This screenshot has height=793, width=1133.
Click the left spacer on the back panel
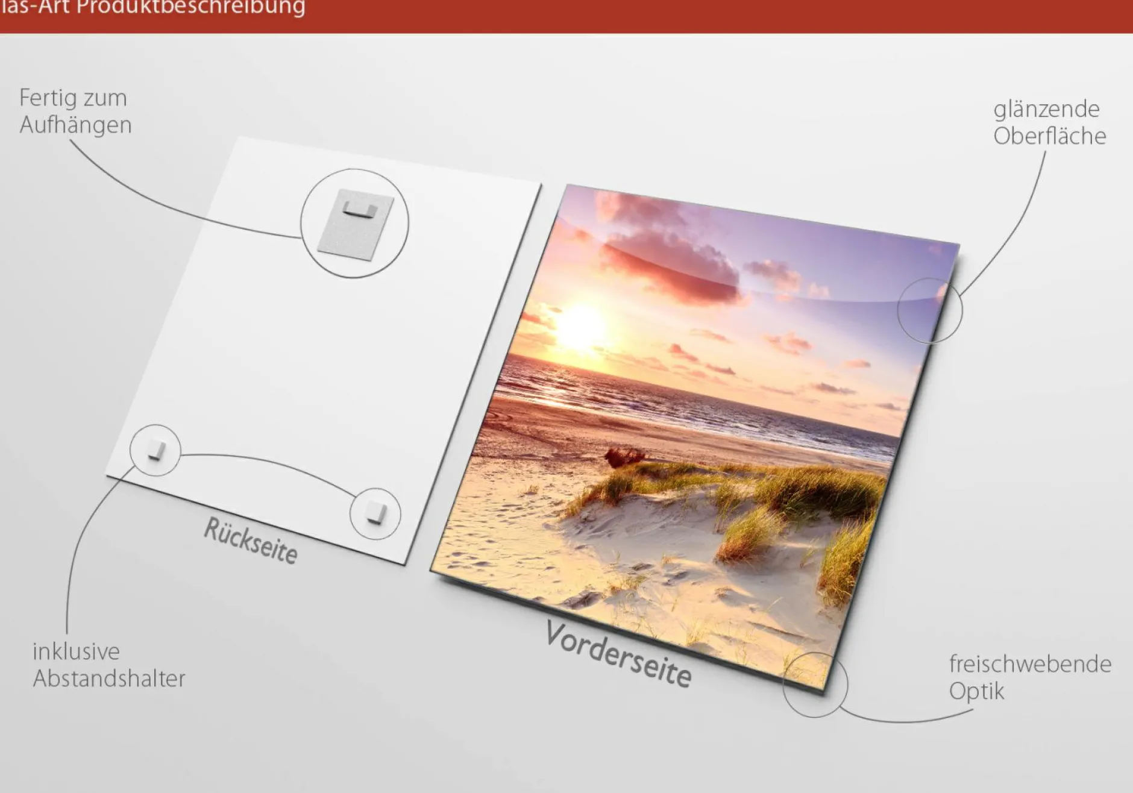click(x=155, y=450)
